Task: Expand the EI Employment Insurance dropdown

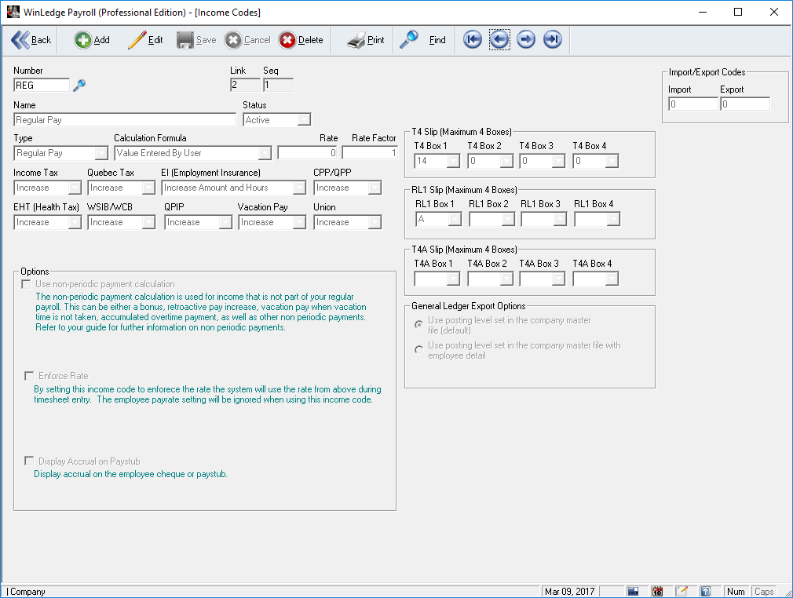Action: pyautogui.click(x=299, y=188)
